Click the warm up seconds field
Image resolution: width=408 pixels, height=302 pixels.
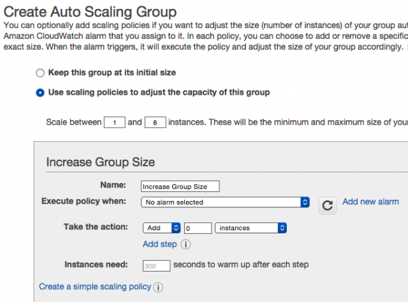click(156, 266)
